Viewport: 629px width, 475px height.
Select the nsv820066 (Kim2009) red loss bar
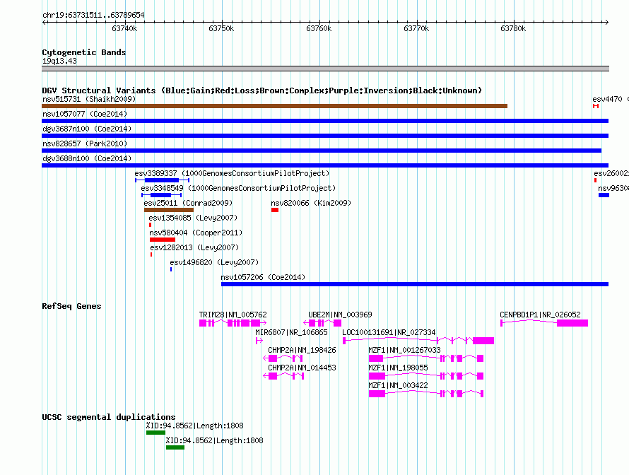[275, 210]
